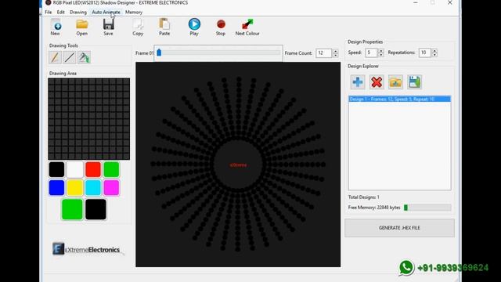
Task: Select the pencil drawing tool
Action: coord(55,57)
